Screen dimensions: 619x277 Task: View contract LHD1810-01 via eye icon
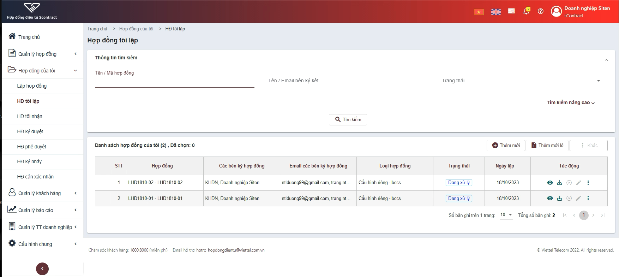coord(550,198)
